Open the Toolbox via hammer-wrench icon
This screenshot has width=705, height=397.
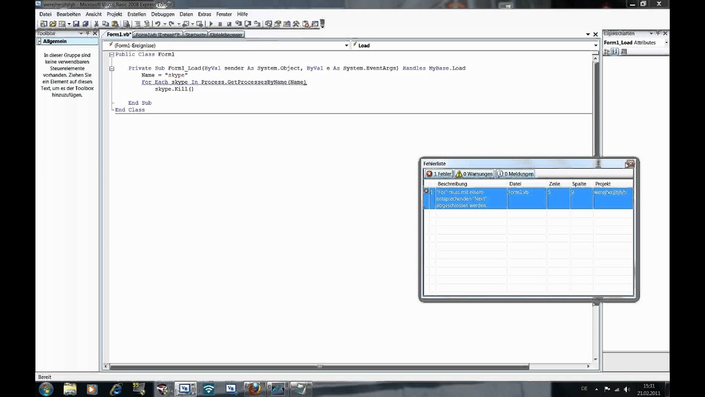point(297,24)
